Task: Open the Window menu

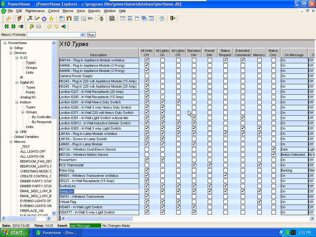Action: click(x=110, y=11)
